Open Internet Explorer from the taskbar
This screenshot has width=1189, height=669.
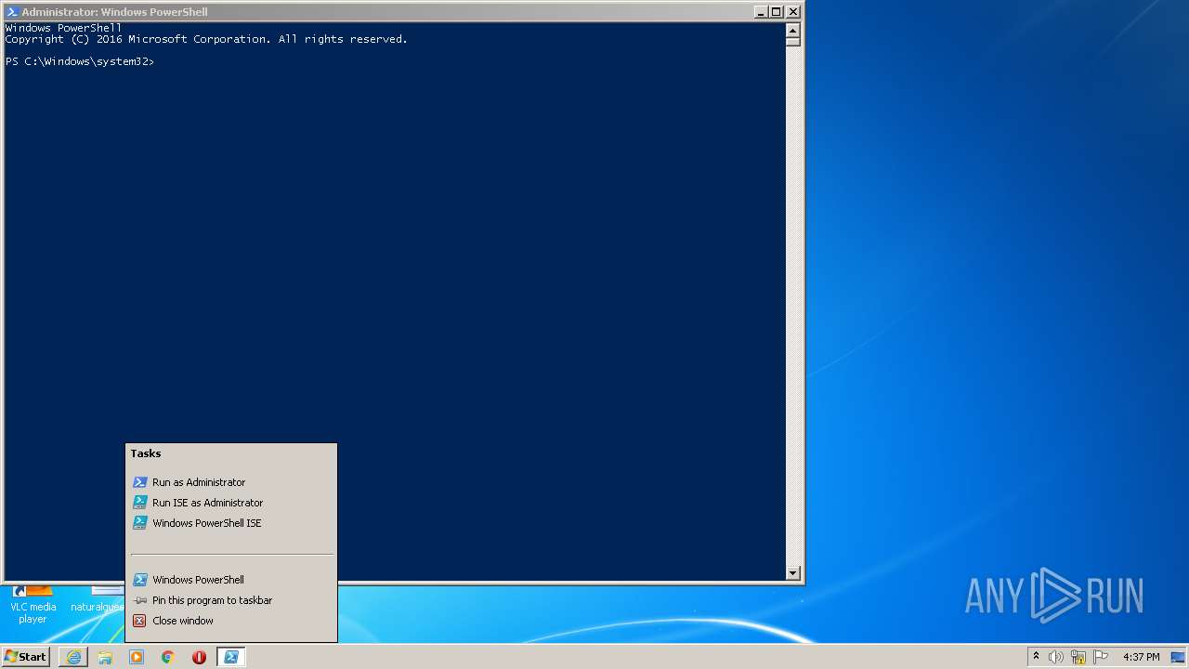(x=73, y=657)
